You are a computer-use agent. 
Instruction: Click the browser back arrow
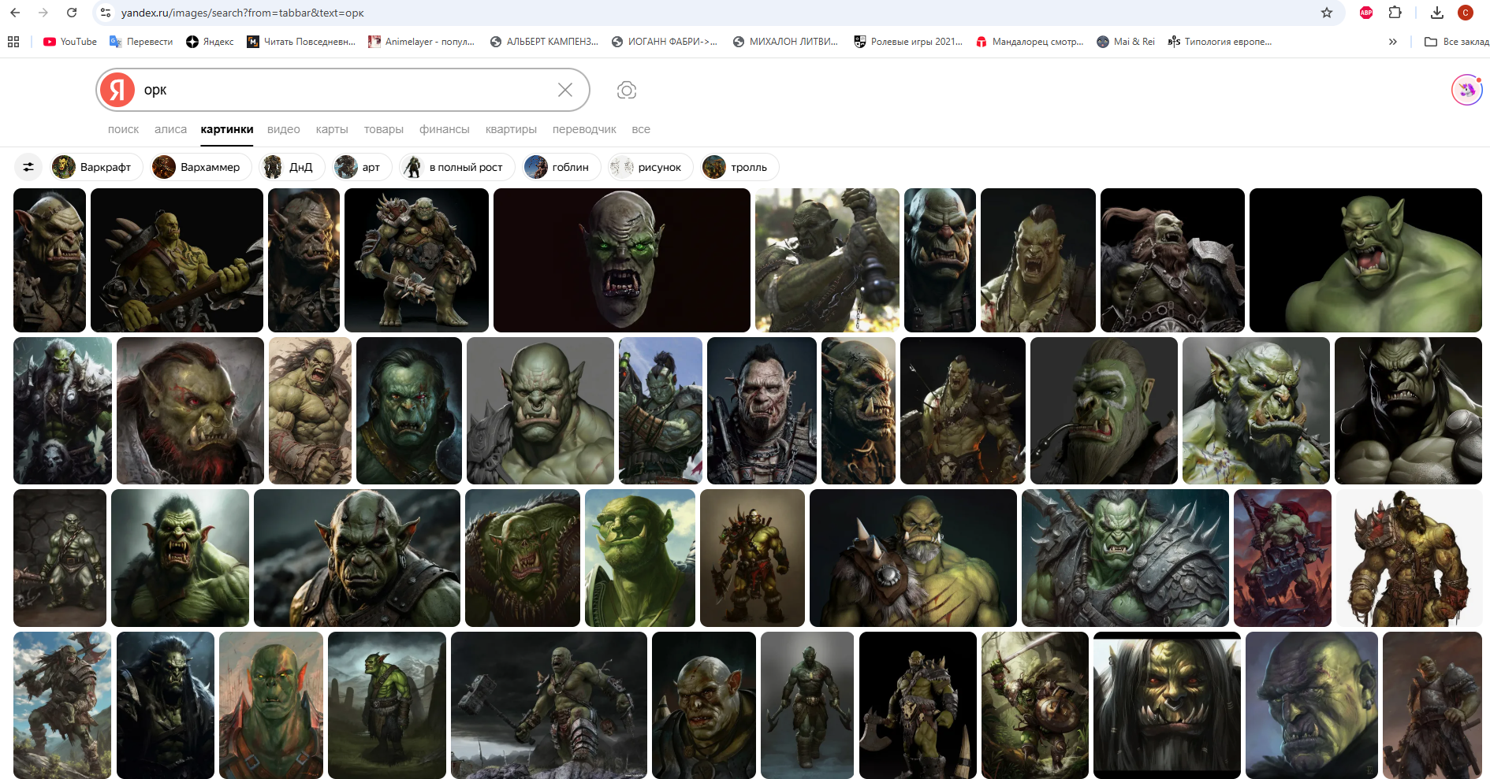(15, 13)
